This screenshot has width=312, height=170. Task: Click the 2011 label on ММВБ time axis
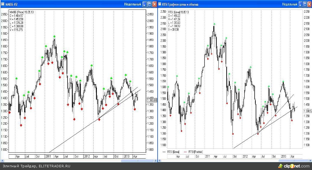coord(48,156)
